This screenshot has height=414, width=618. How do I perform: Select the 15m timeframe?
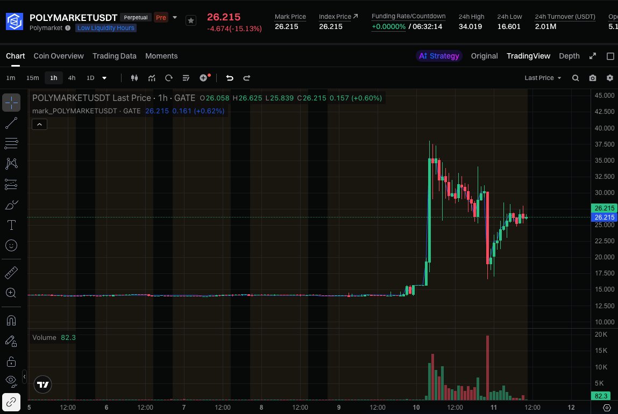[x=33, y=78]
